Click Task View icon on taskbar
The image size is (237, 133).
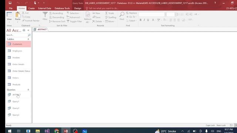19,131
